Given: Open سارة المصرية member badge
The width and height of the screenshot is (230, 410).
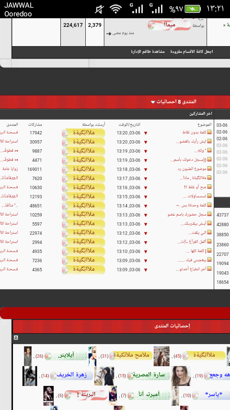Looking at the screenshot, I should 149,375.
